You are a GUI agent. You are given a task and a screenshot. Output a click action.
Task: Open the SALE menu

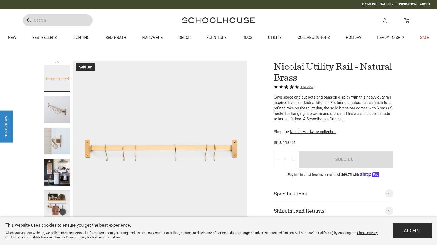coord(424,38)
